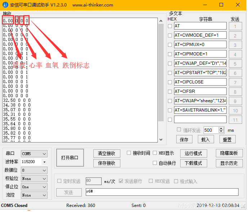Screen dimensions: 249x212
Task: Click the 80 ms/次 timed interval field
Action: pyautogui.click(x=94, y=181)
